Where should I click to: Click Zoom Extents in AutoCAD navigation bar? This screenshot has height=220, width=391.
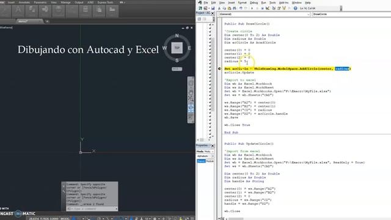(x=191, y=99)
